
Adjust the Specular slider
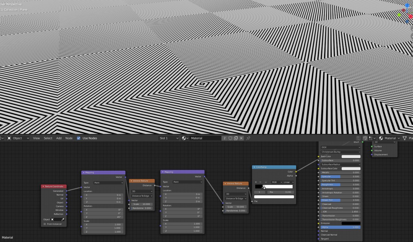(x=341, y=177)
